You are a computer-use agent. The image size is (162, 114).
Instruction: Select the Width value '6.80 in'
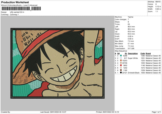point(158,9)
